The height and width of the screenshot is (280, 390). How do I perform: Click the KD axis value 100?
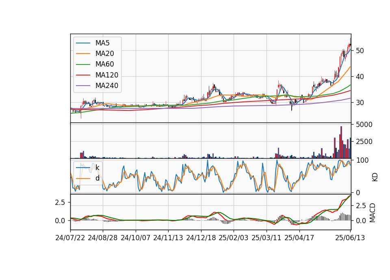click(x=362, y=160)
